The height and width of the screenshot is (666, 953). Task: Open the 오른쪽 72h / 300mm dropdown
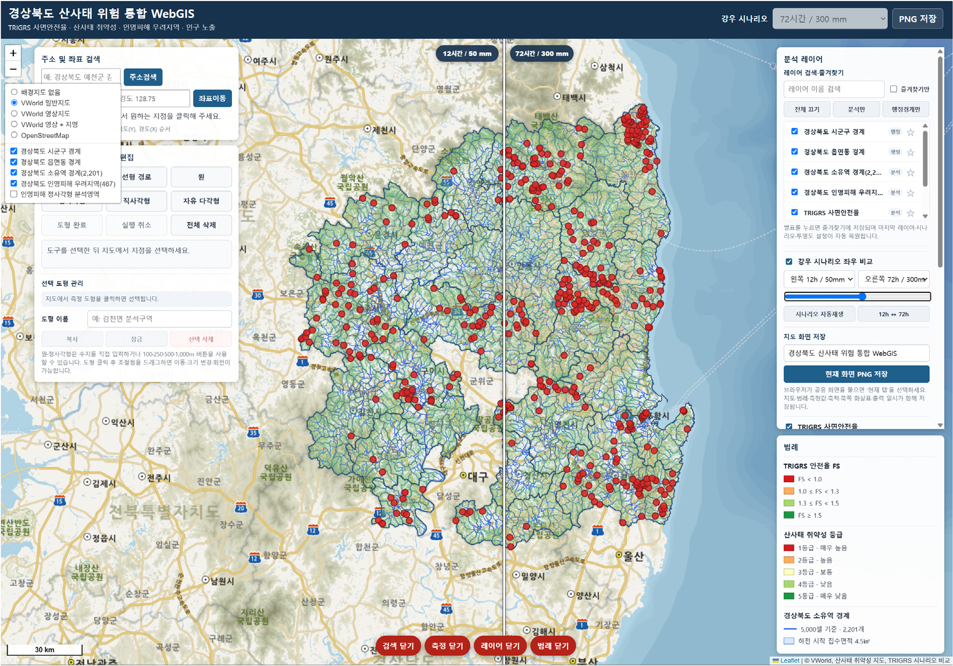click(x=894, y=280)
